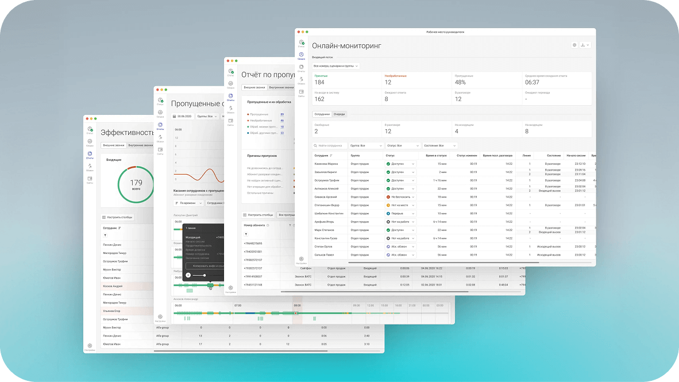This screenshot has width=679, height=382.
Task: Open Сайты icon in Эффективность window sidebar
Action: 90,179
